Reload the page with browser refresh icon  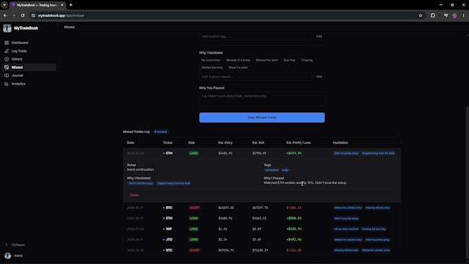pyautogui.click(x=23, y=15)
